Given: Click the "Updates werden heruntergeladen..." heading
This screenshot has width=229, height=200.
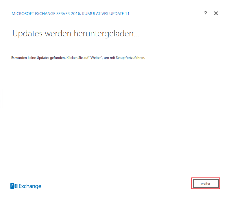Looking at the screenshot, I should point(76,33).
